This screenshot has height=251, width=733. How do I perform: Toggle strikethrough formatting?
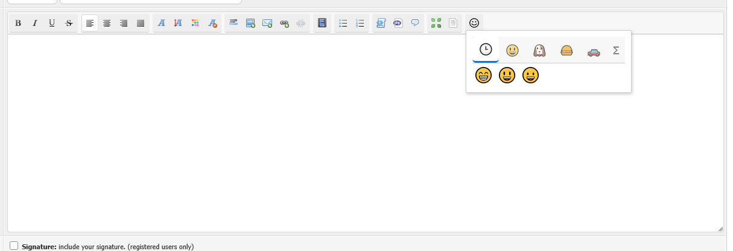69,24
